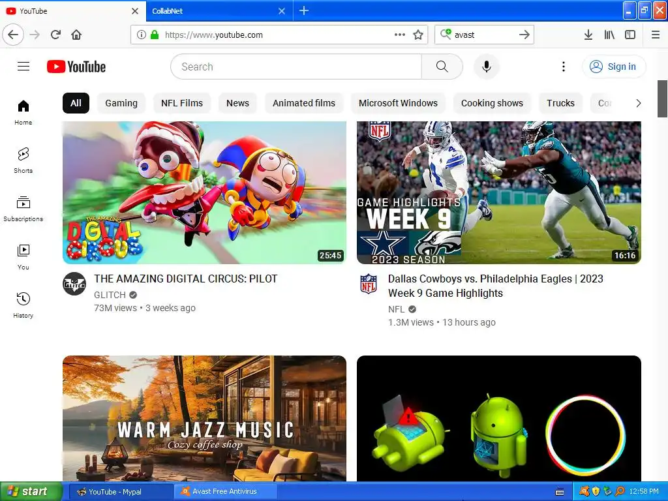The width and height of the screenshot is (668, 501).
Task: Click the browser forward arrow
Action: click(x=35, y=35)
